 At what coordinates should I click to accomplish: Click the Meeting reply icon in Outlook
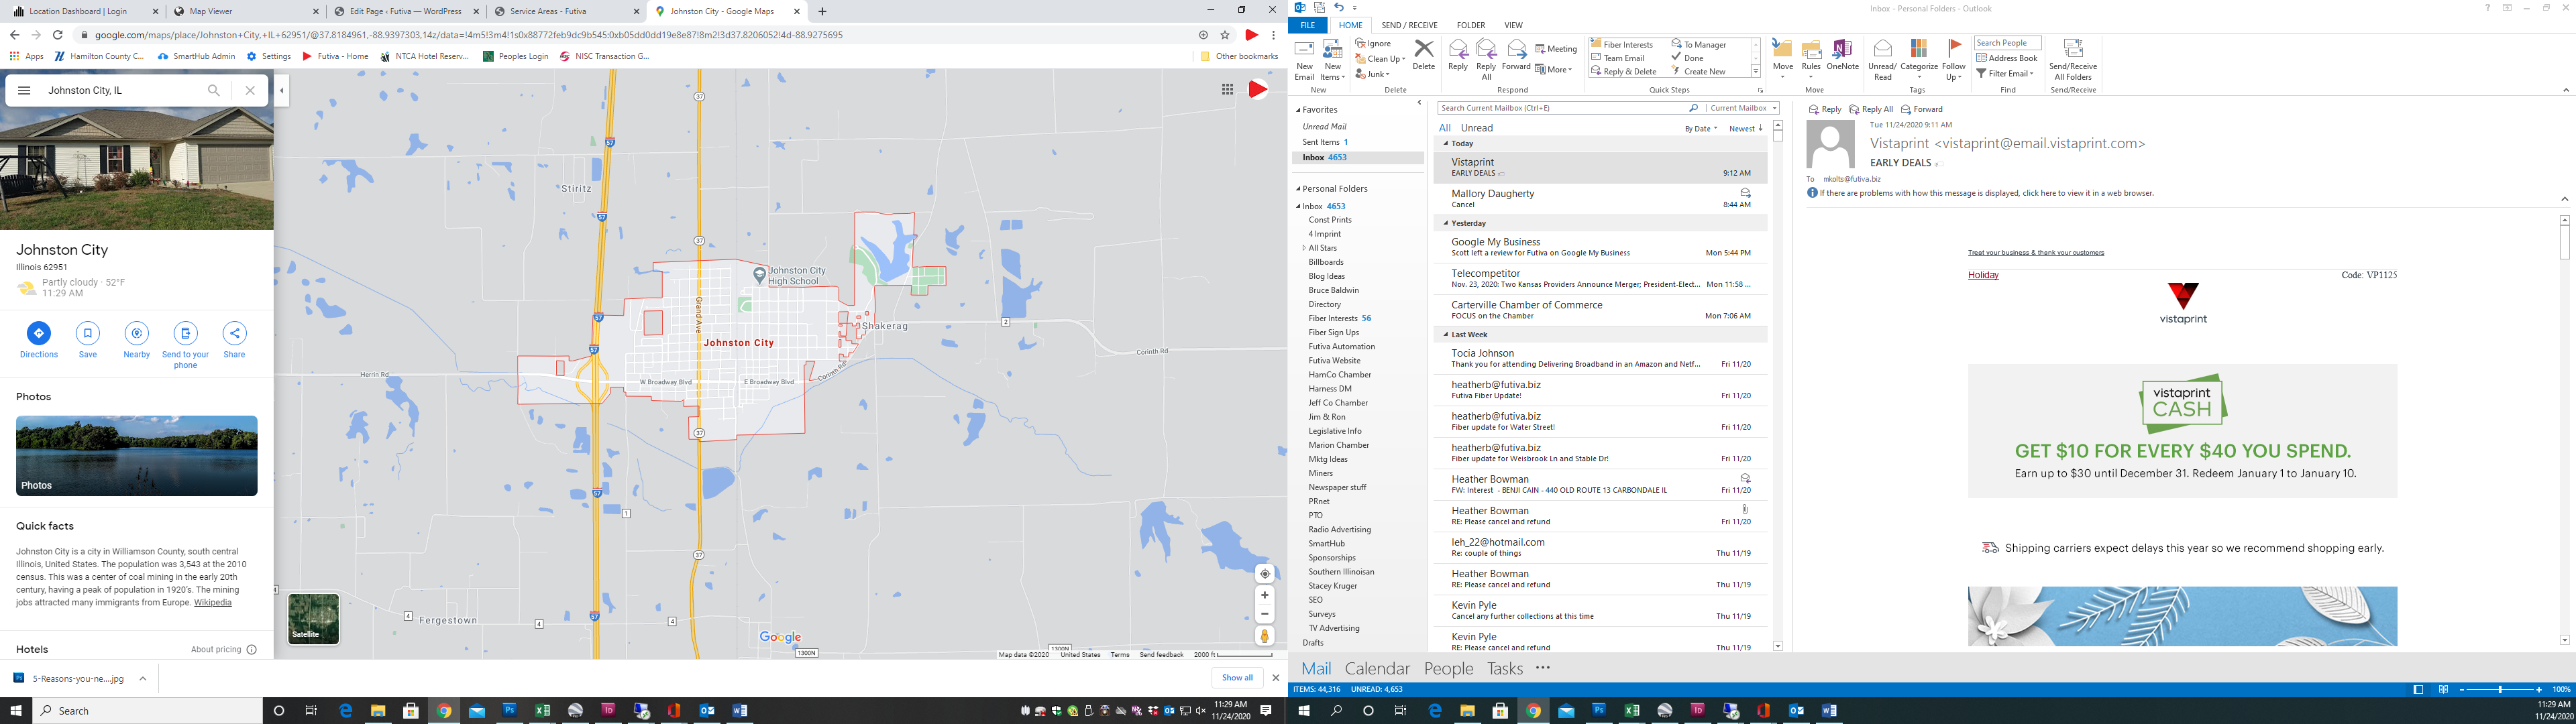point(1540,48)
